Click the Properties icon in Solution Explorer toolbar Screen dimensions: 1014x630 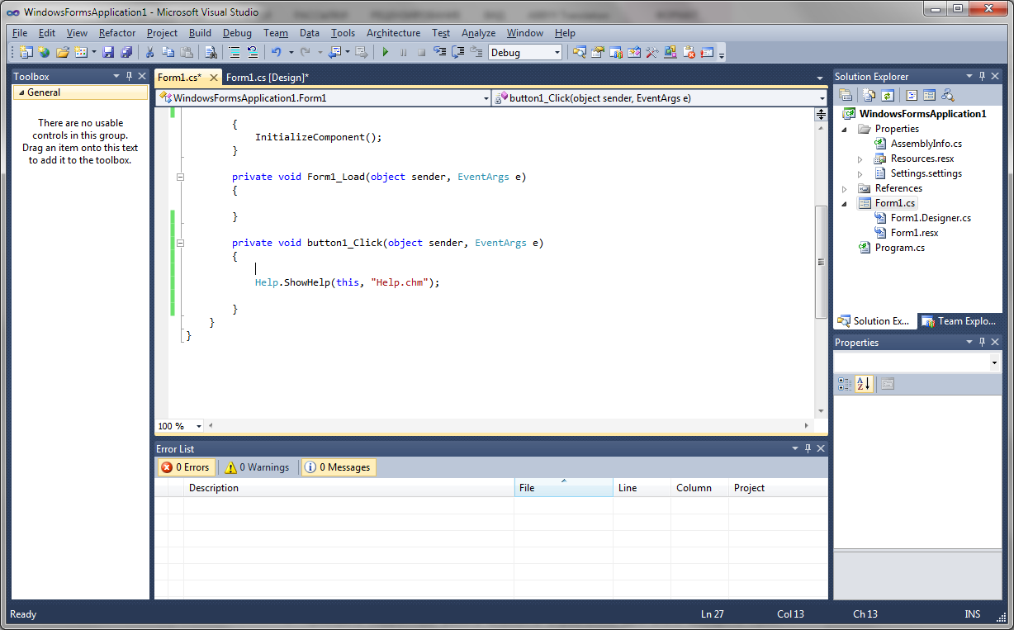pos(845,95)
